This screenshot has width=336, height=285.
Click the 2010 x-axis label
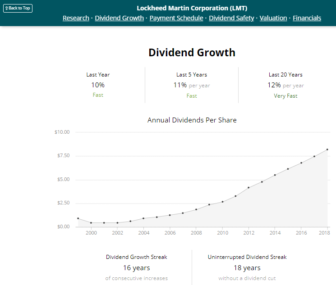point(223,233)
